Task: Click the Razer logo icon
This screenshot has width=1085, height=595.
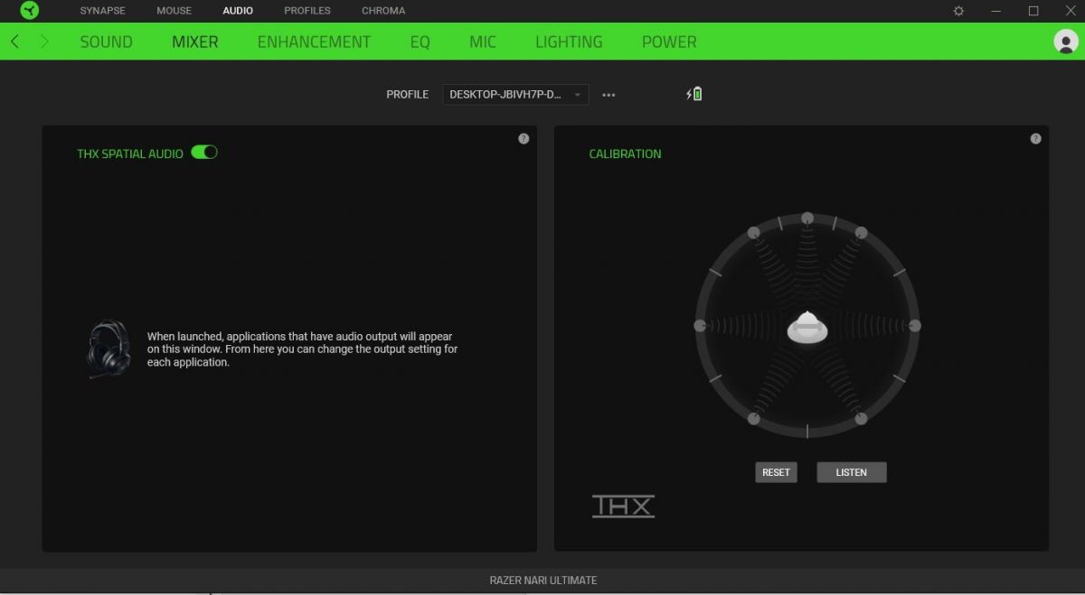Action: pyautogui.click(x=30, y=11)
